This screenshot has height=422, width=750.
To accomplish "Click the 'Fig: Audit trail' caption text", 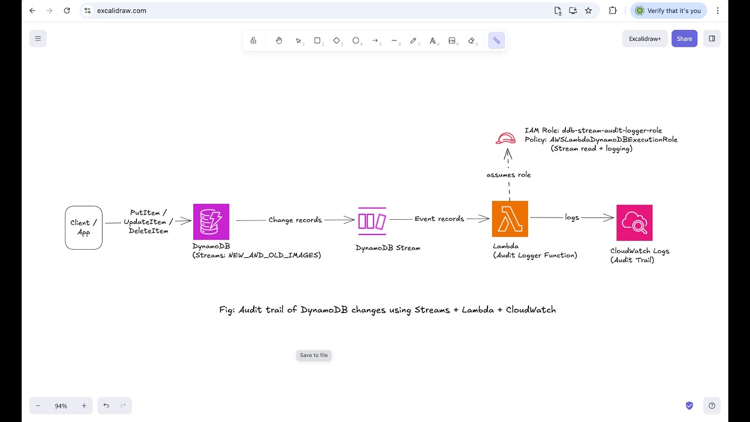I will click(x=387, y=309).
